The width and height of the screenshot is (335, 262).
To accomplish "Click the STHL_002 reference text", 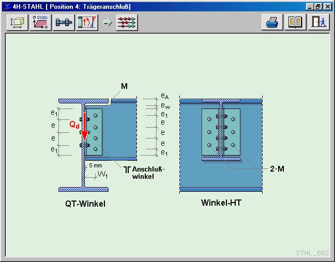I will point(312,253).
